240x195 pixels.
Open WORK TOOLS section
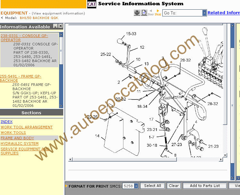click(x=13, y=133)
